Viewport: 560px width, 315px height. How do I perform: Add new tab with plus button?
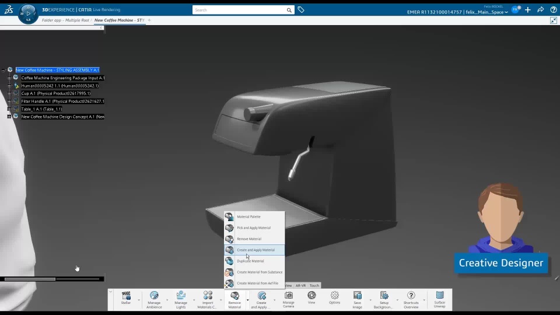point(149,20)
